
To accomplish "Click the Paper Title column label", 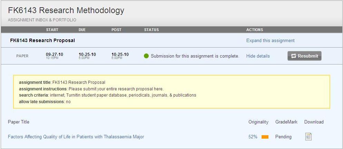I will [x=19, y=122].
